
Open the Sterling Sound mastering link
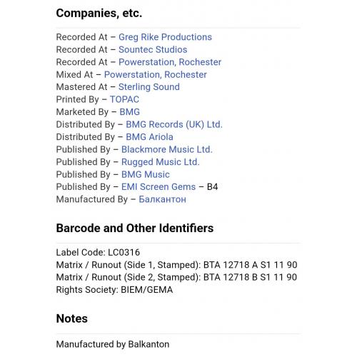[x=149, y=87]
